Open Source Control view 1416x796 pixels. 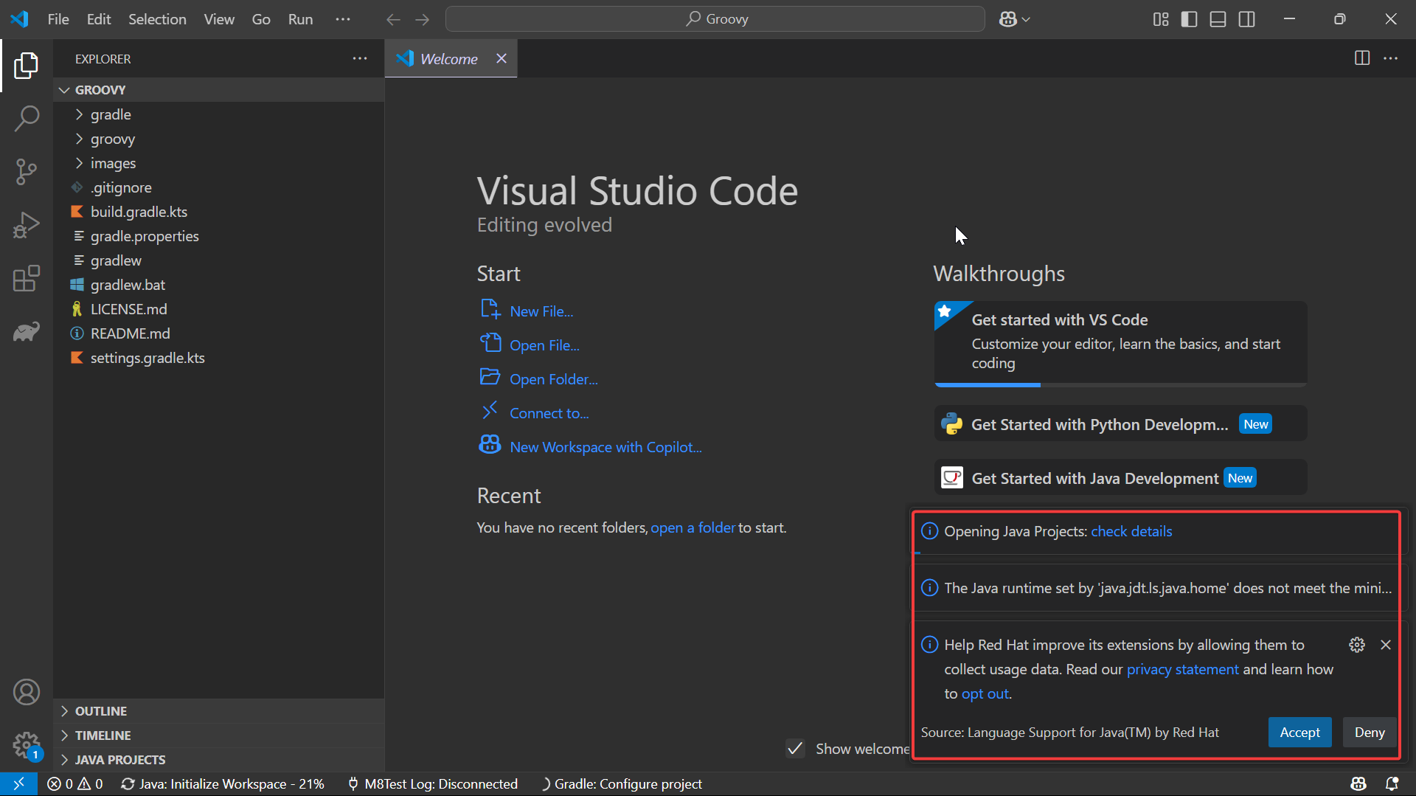(x=27, y=172)
